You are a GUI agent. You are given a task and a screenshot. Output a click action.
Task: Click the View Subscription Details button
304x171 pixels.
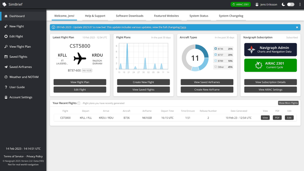coord(270,82)
